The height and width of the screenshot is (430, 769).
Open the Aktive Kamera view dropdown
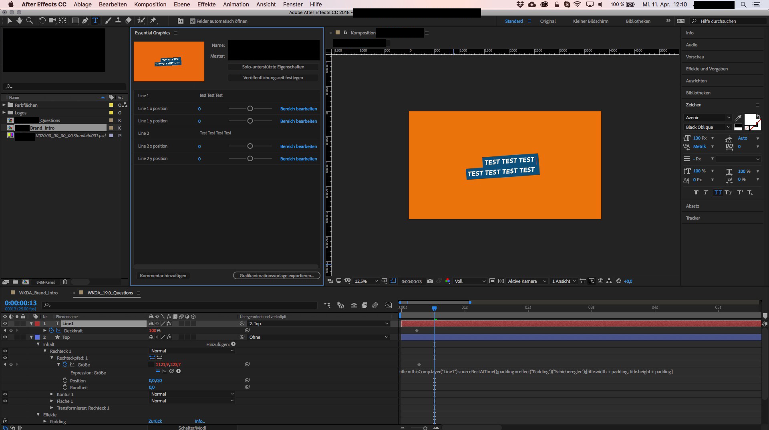click(x=527, y=281)
